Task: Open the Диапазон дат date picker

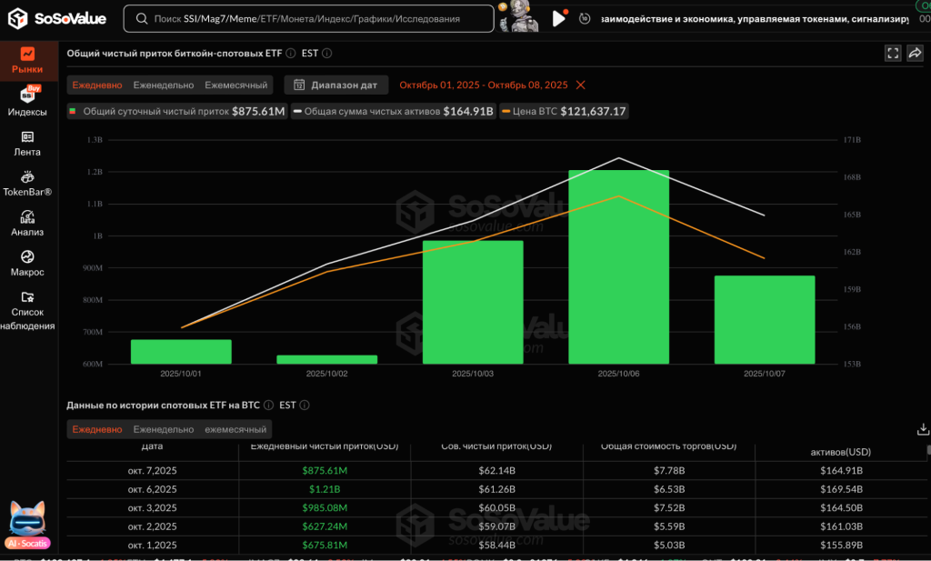Action: 336,85
